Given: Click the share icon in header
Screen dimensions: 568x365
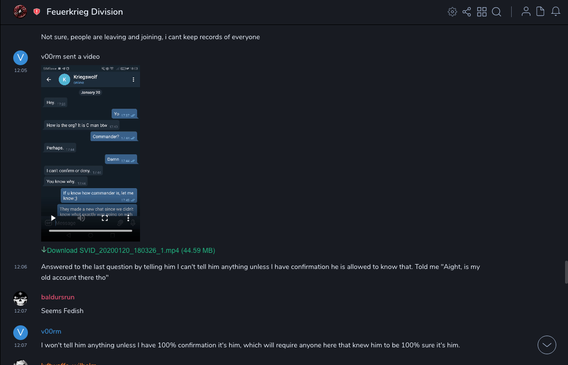Looking at the screenshot, I should [x=467, y=12].
